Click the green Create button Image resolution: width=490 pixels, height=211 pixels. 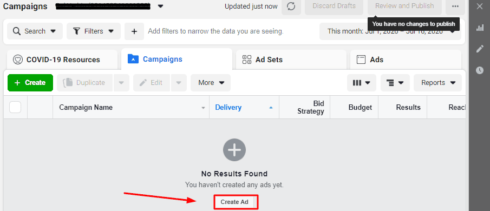30,83
